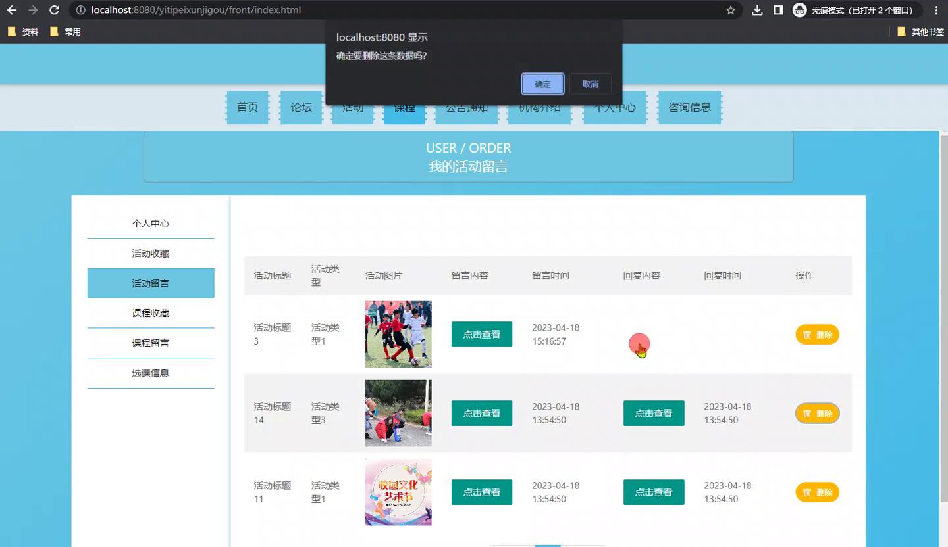The image size is (948, 547).
Task: Click the 活动标题11 cell
Action: [273, 492]
